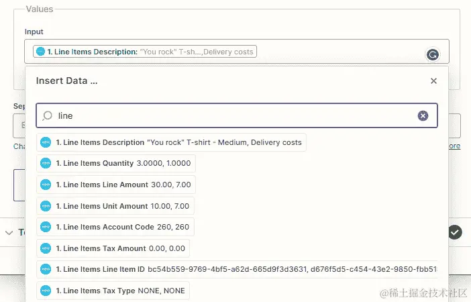Insert Line Items Unit Amount 10.00, 7.00
Screen dimensions: 471x302
[x=115, y=206]
